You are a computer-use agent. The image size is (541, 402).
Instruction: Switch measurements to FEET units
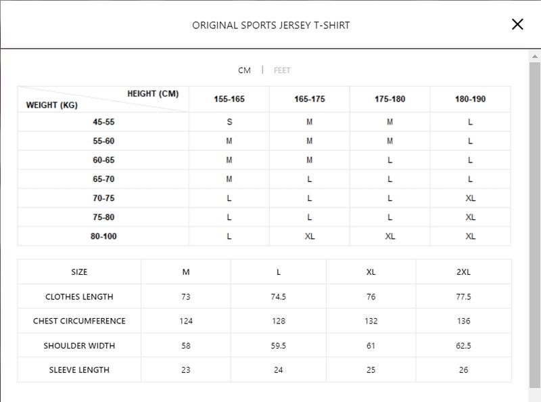(283, 70)
